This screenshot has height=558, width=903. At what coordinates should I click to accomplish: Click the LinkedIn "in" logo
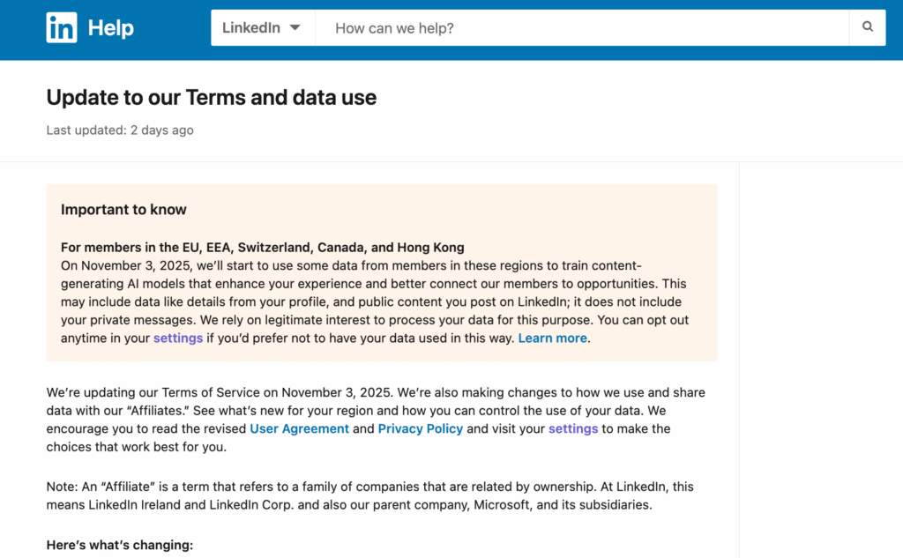click(x=62, y=28)
